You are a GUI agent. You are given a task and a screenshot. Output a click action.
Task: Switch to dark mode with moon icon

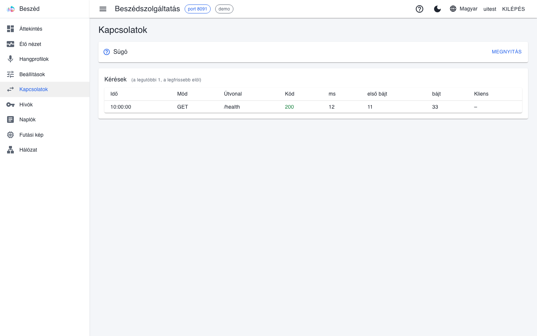pyautogui.click(x=437, y=9)
